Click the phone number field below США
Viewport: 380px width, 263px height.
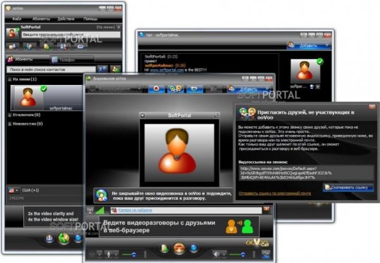(45, 198)
